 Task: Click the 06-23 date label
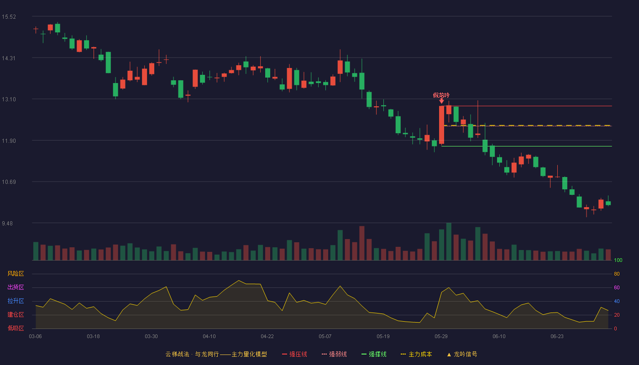click(557, 336)
